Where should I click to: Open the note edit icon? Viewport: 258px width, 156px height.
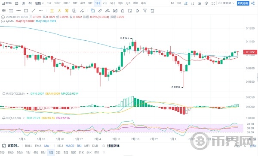point(130,11)
